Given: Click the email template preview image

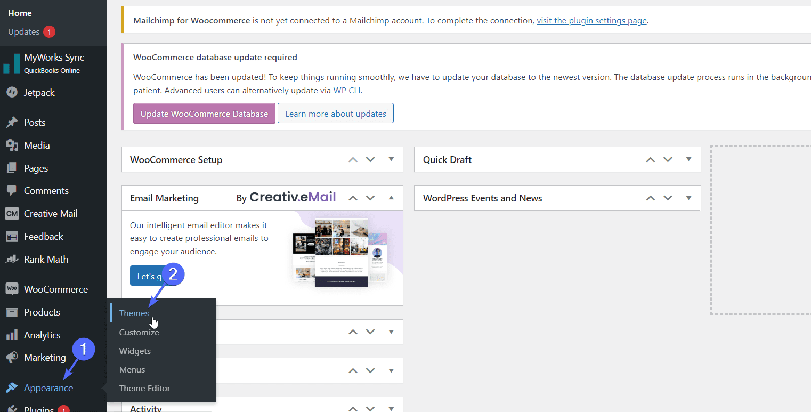Looking at the screenshot, I should (x=340, y=252).
